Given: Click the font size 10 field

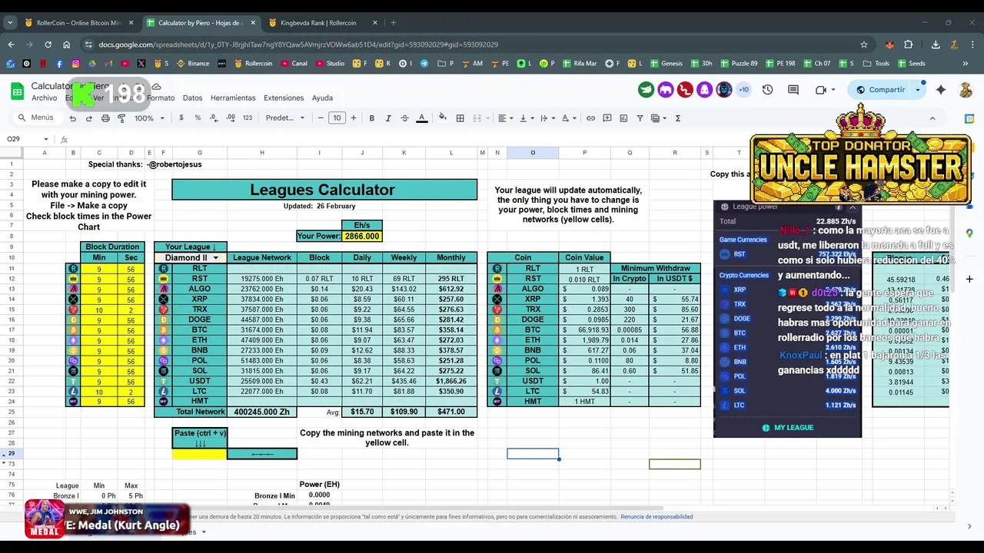Looking at the screenshot, I should pyautogui.click(x=337, y=118).
